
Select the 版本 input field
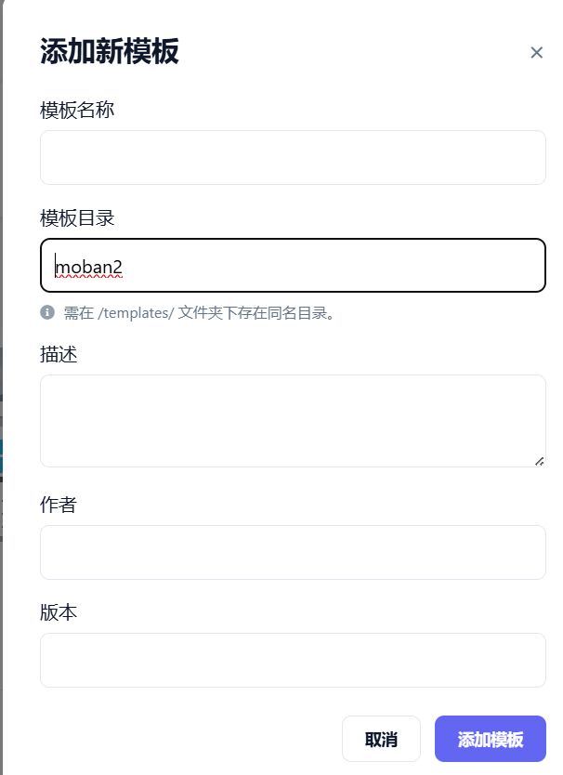pyautogui.click(x=293, y=660)
